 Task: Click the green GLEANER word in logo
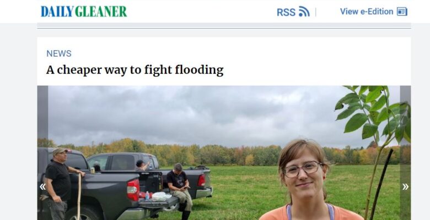pos(101,12)
